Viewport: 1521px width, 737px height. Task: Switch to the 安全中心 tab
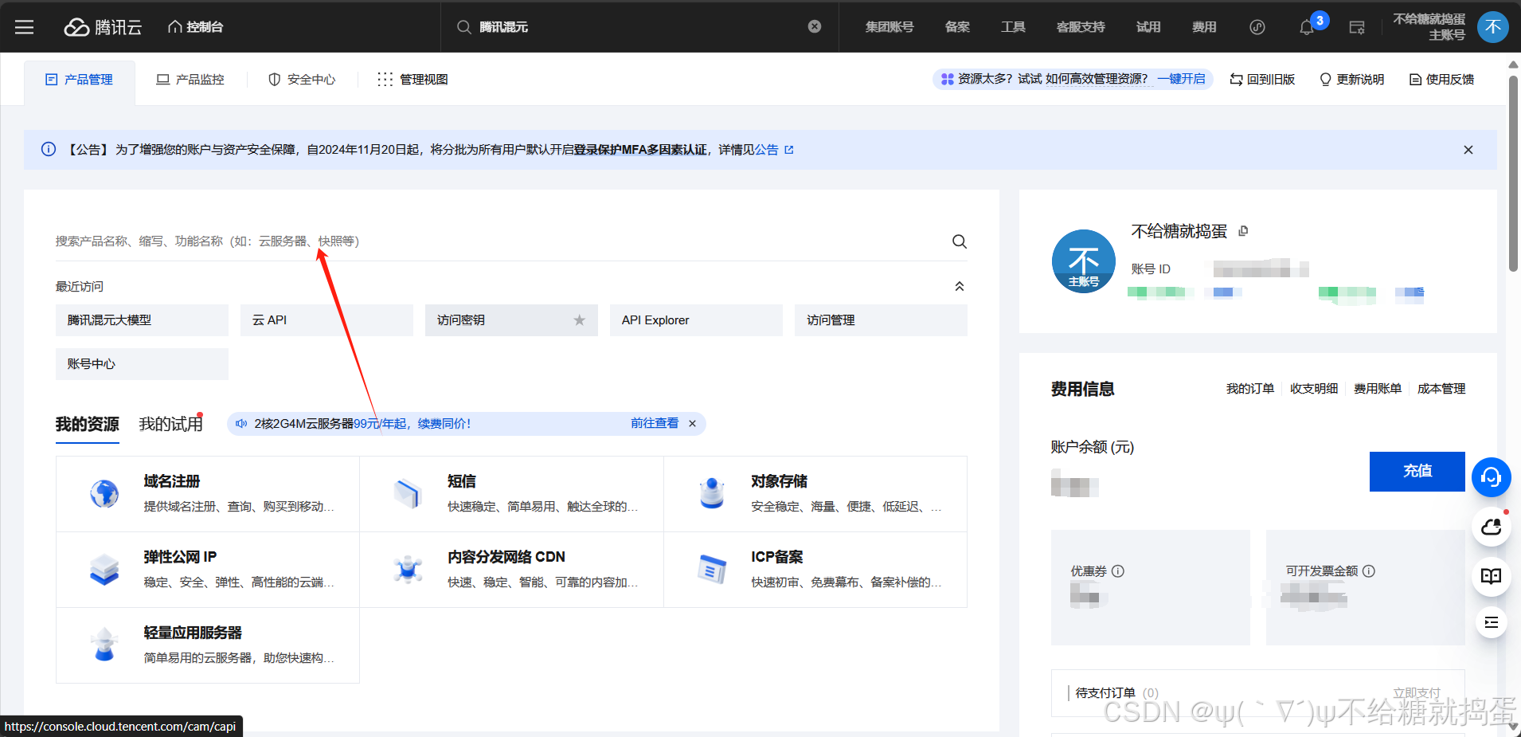click(x=302, y=80)
